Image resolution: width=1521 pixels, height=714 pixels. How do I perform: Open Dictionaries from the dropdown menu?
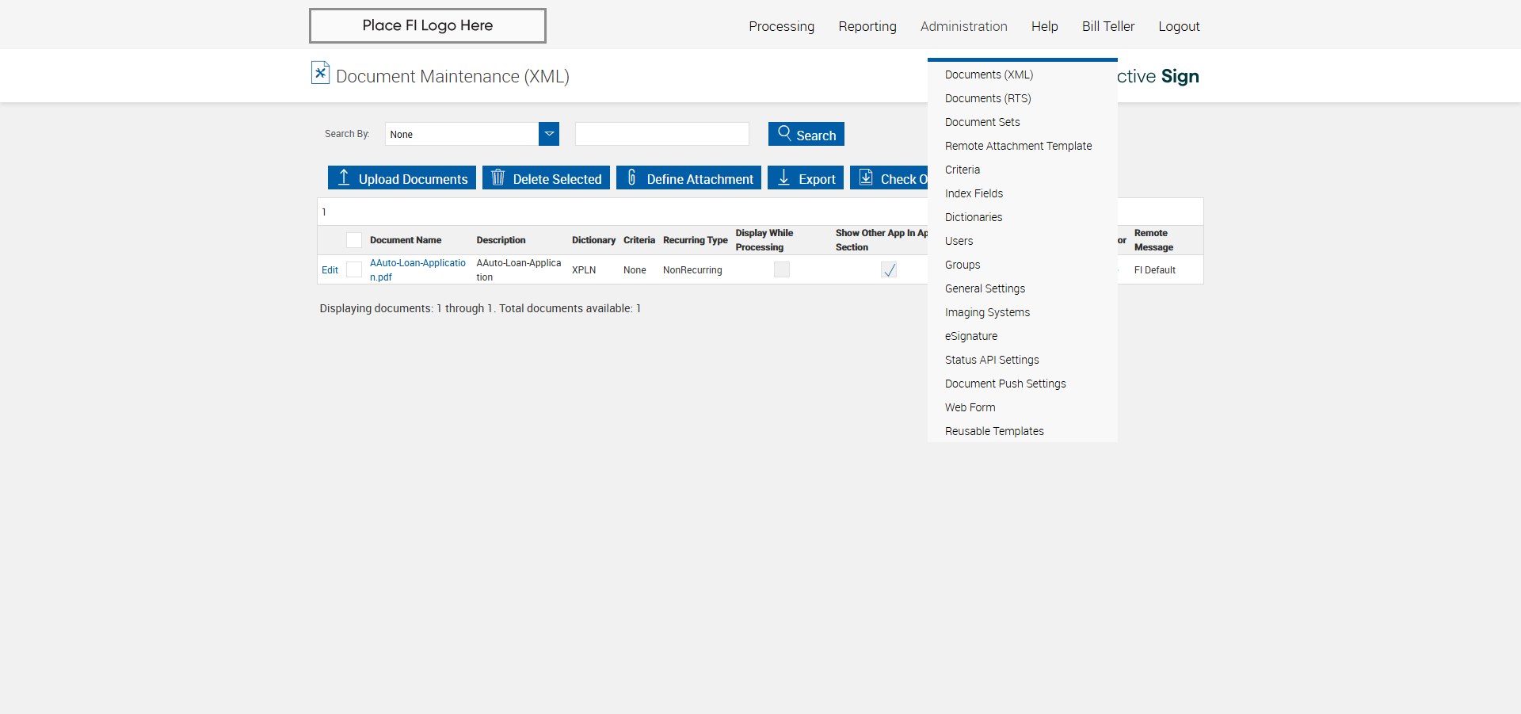[x=974, y=217]
